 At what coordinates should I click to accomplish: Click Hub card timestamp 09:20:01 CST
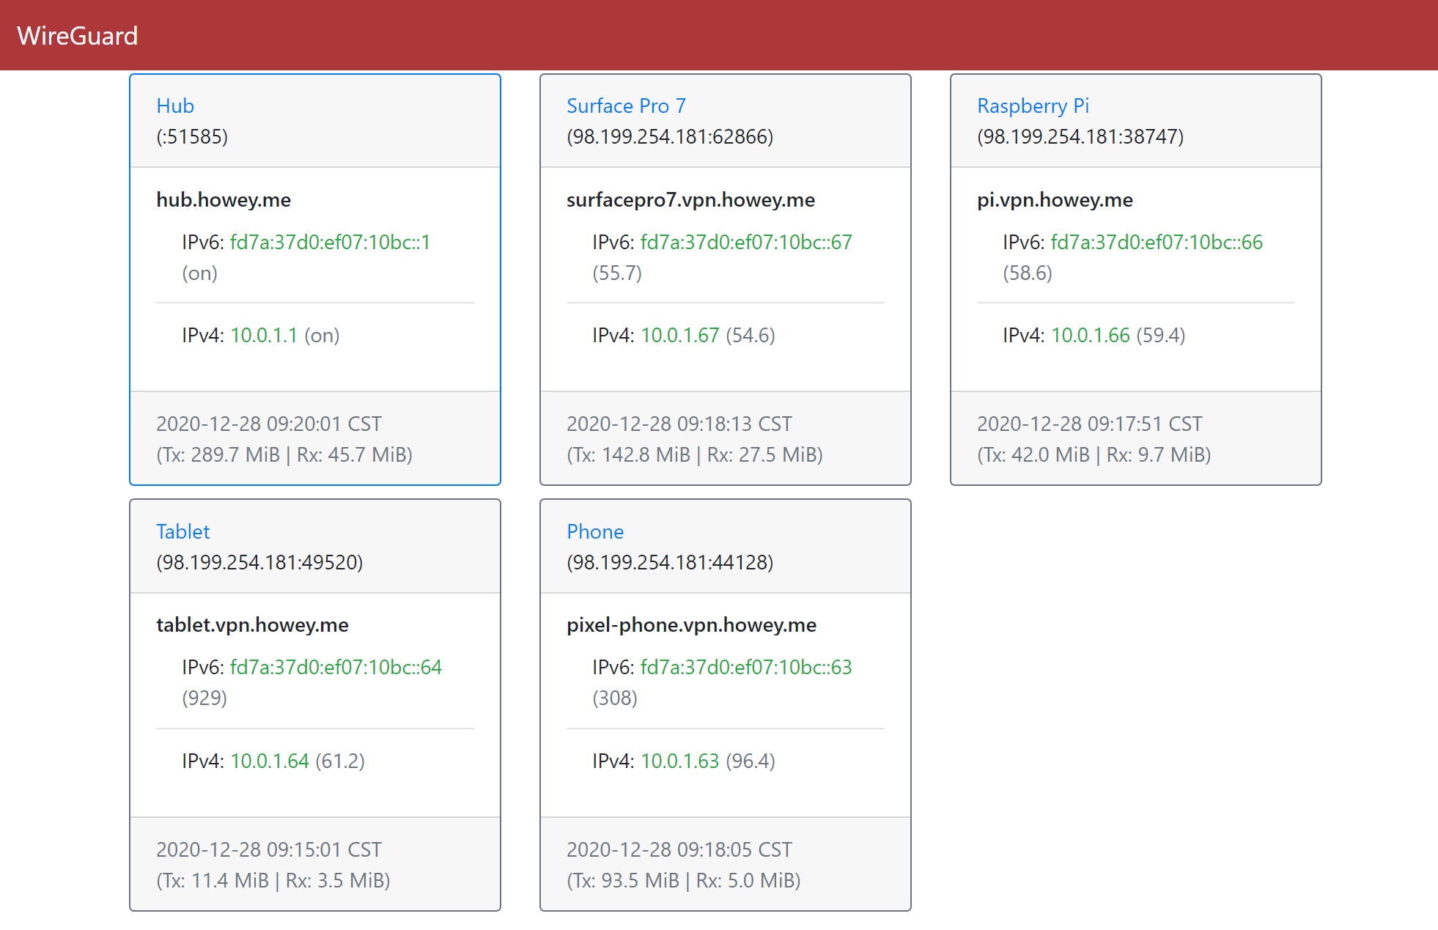click(268, 424)
